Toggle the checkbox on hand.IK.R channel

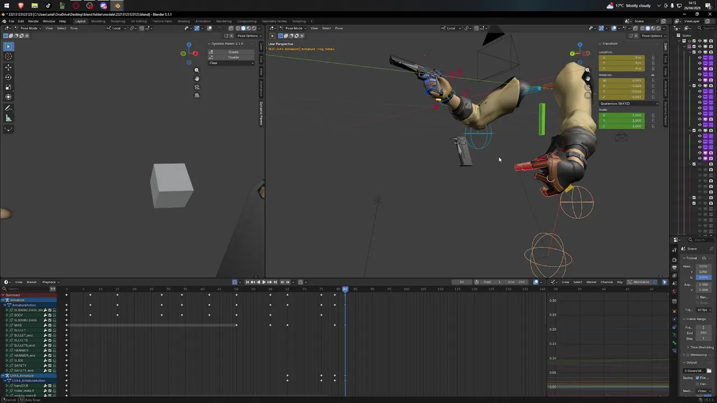pos(50,386)
